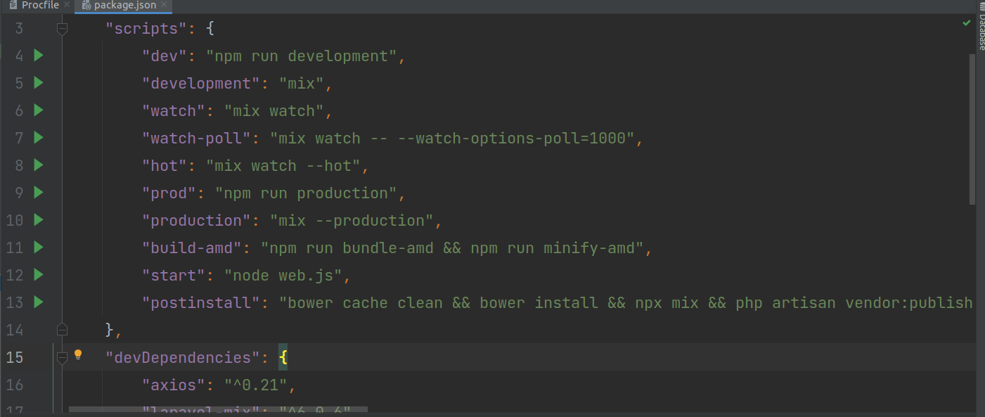Click the "development" key
Image resolution: width=985 pixels, height=417 pixels.
point(201,84)
